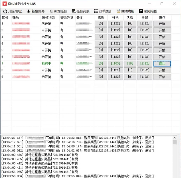Click the red app icon in title bar
Image resolution: width=182 pixels, height=178 pixels.
pos(5,4)
